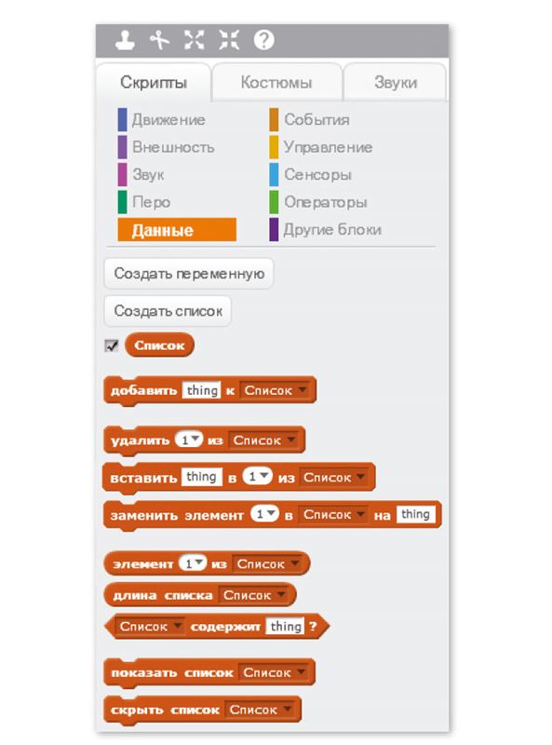Select the Движение blue category swatch

tap(122, 120)
